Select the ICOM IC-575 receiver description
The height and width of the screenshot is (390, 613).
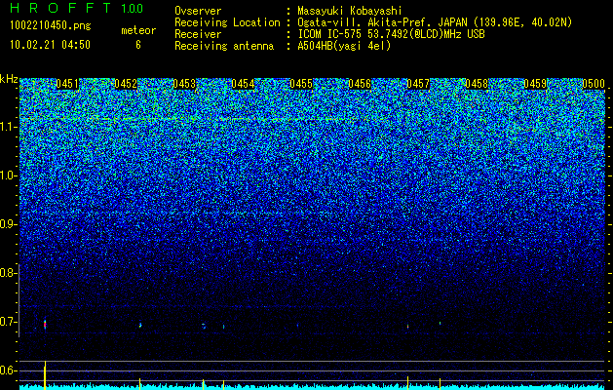(x=391, y=34)
